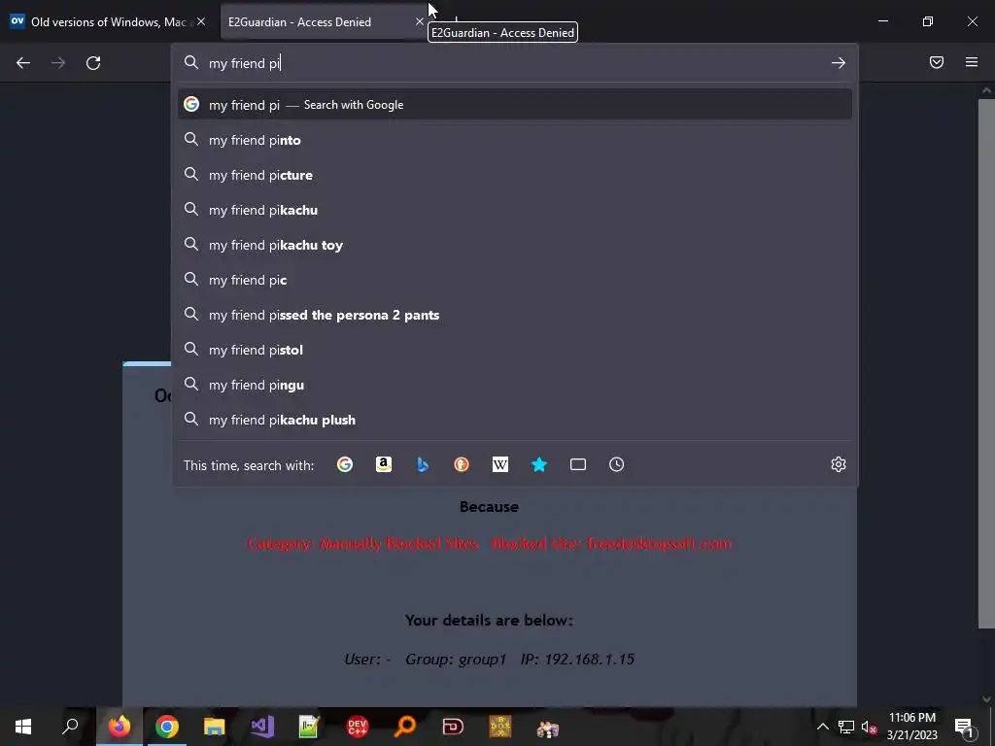
Task: Click the 'Because' heading text
Action: pyautogui.click(x=489, y=507)
